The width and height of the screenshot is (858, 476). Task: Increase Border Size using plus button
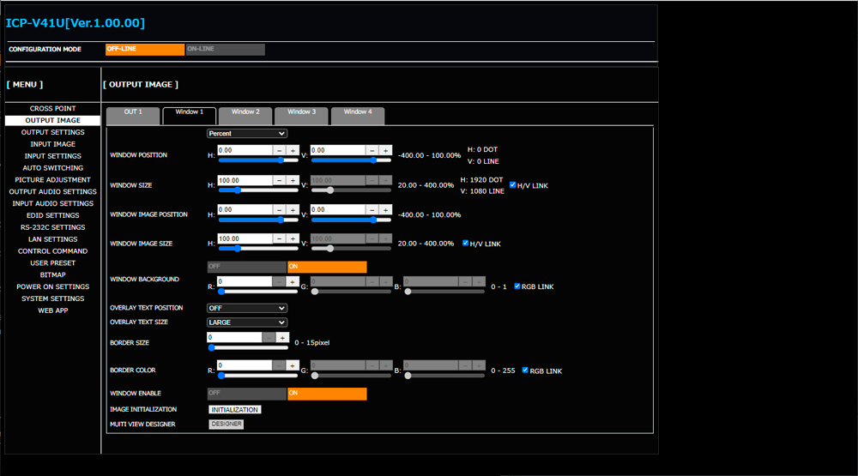pos(282,338)
